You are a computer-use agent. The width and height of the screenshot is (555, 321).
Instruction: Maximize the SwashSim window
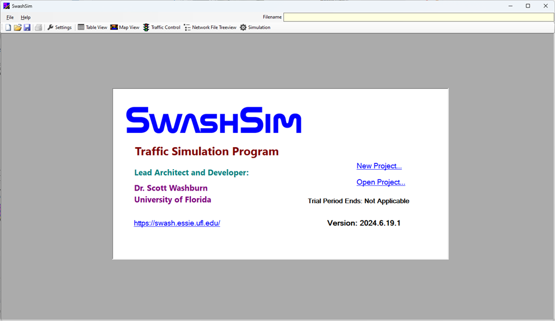tap(528, 6)
